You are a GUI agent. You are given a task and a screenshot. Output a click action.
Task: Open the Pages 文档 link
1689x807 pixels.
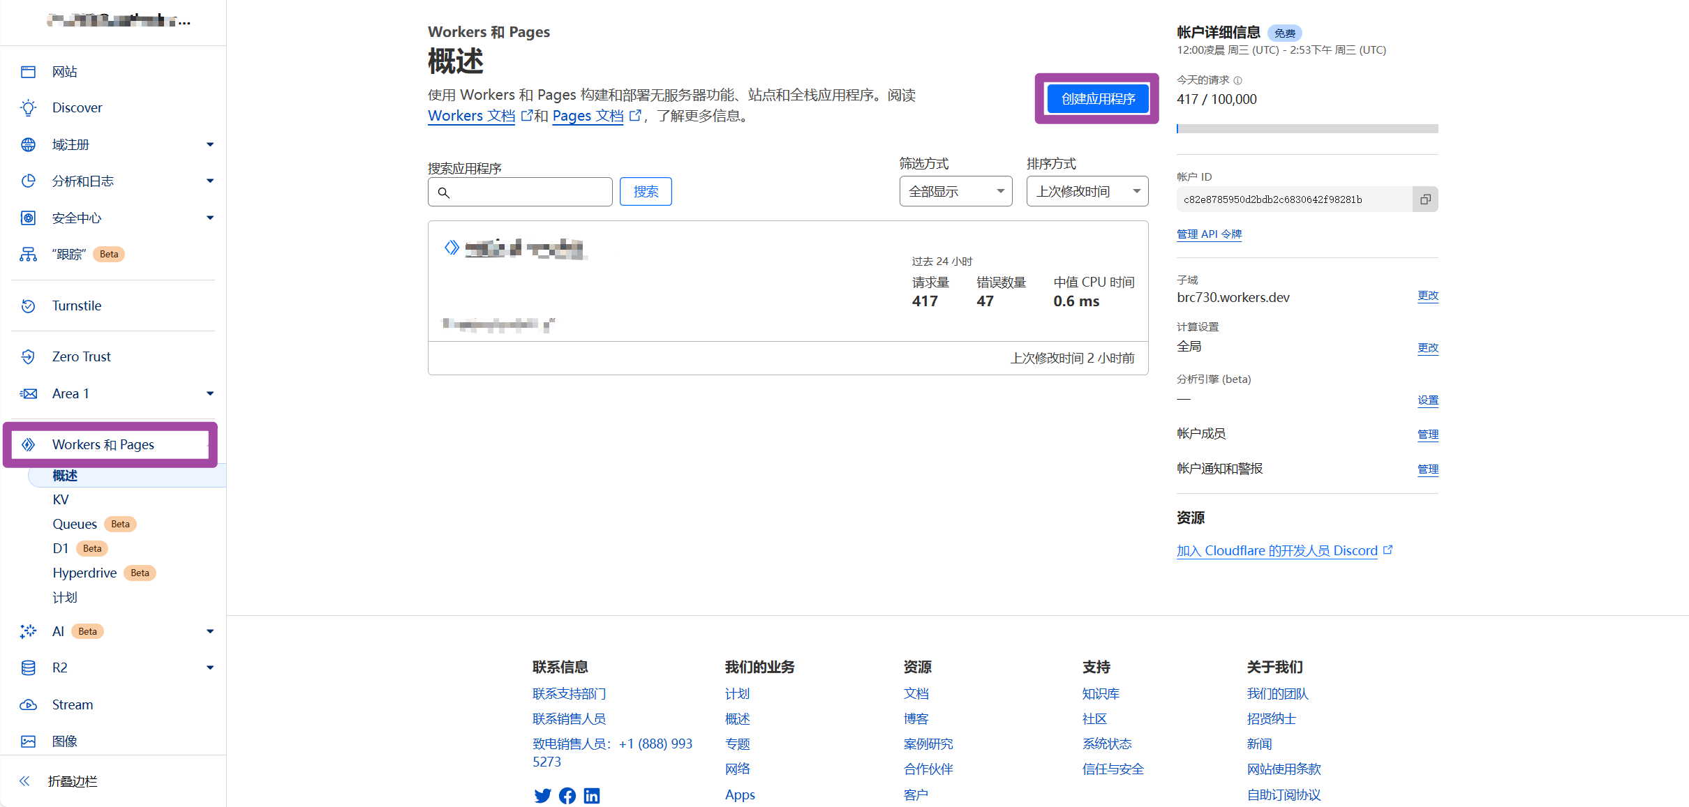[588, 116]
